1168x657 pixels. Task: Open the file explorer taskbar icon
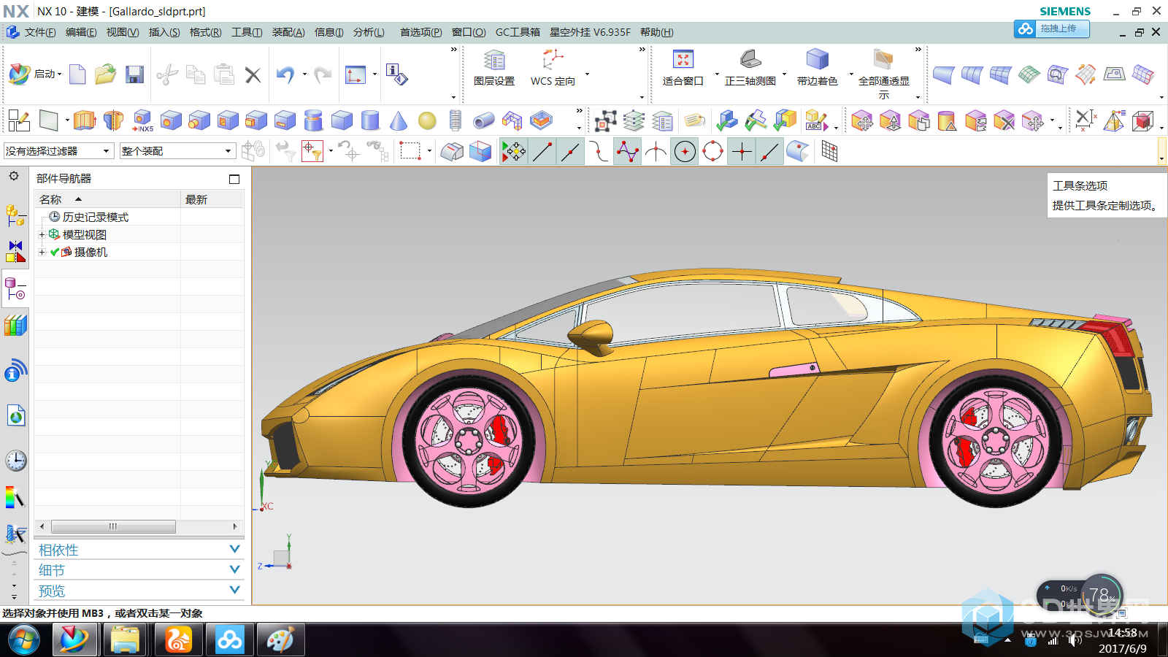coord(126,640)
